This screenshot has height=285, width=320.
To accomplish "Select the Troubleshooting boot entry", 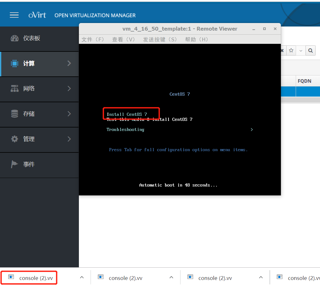I will pyautogui.click(x=125, y=129).
